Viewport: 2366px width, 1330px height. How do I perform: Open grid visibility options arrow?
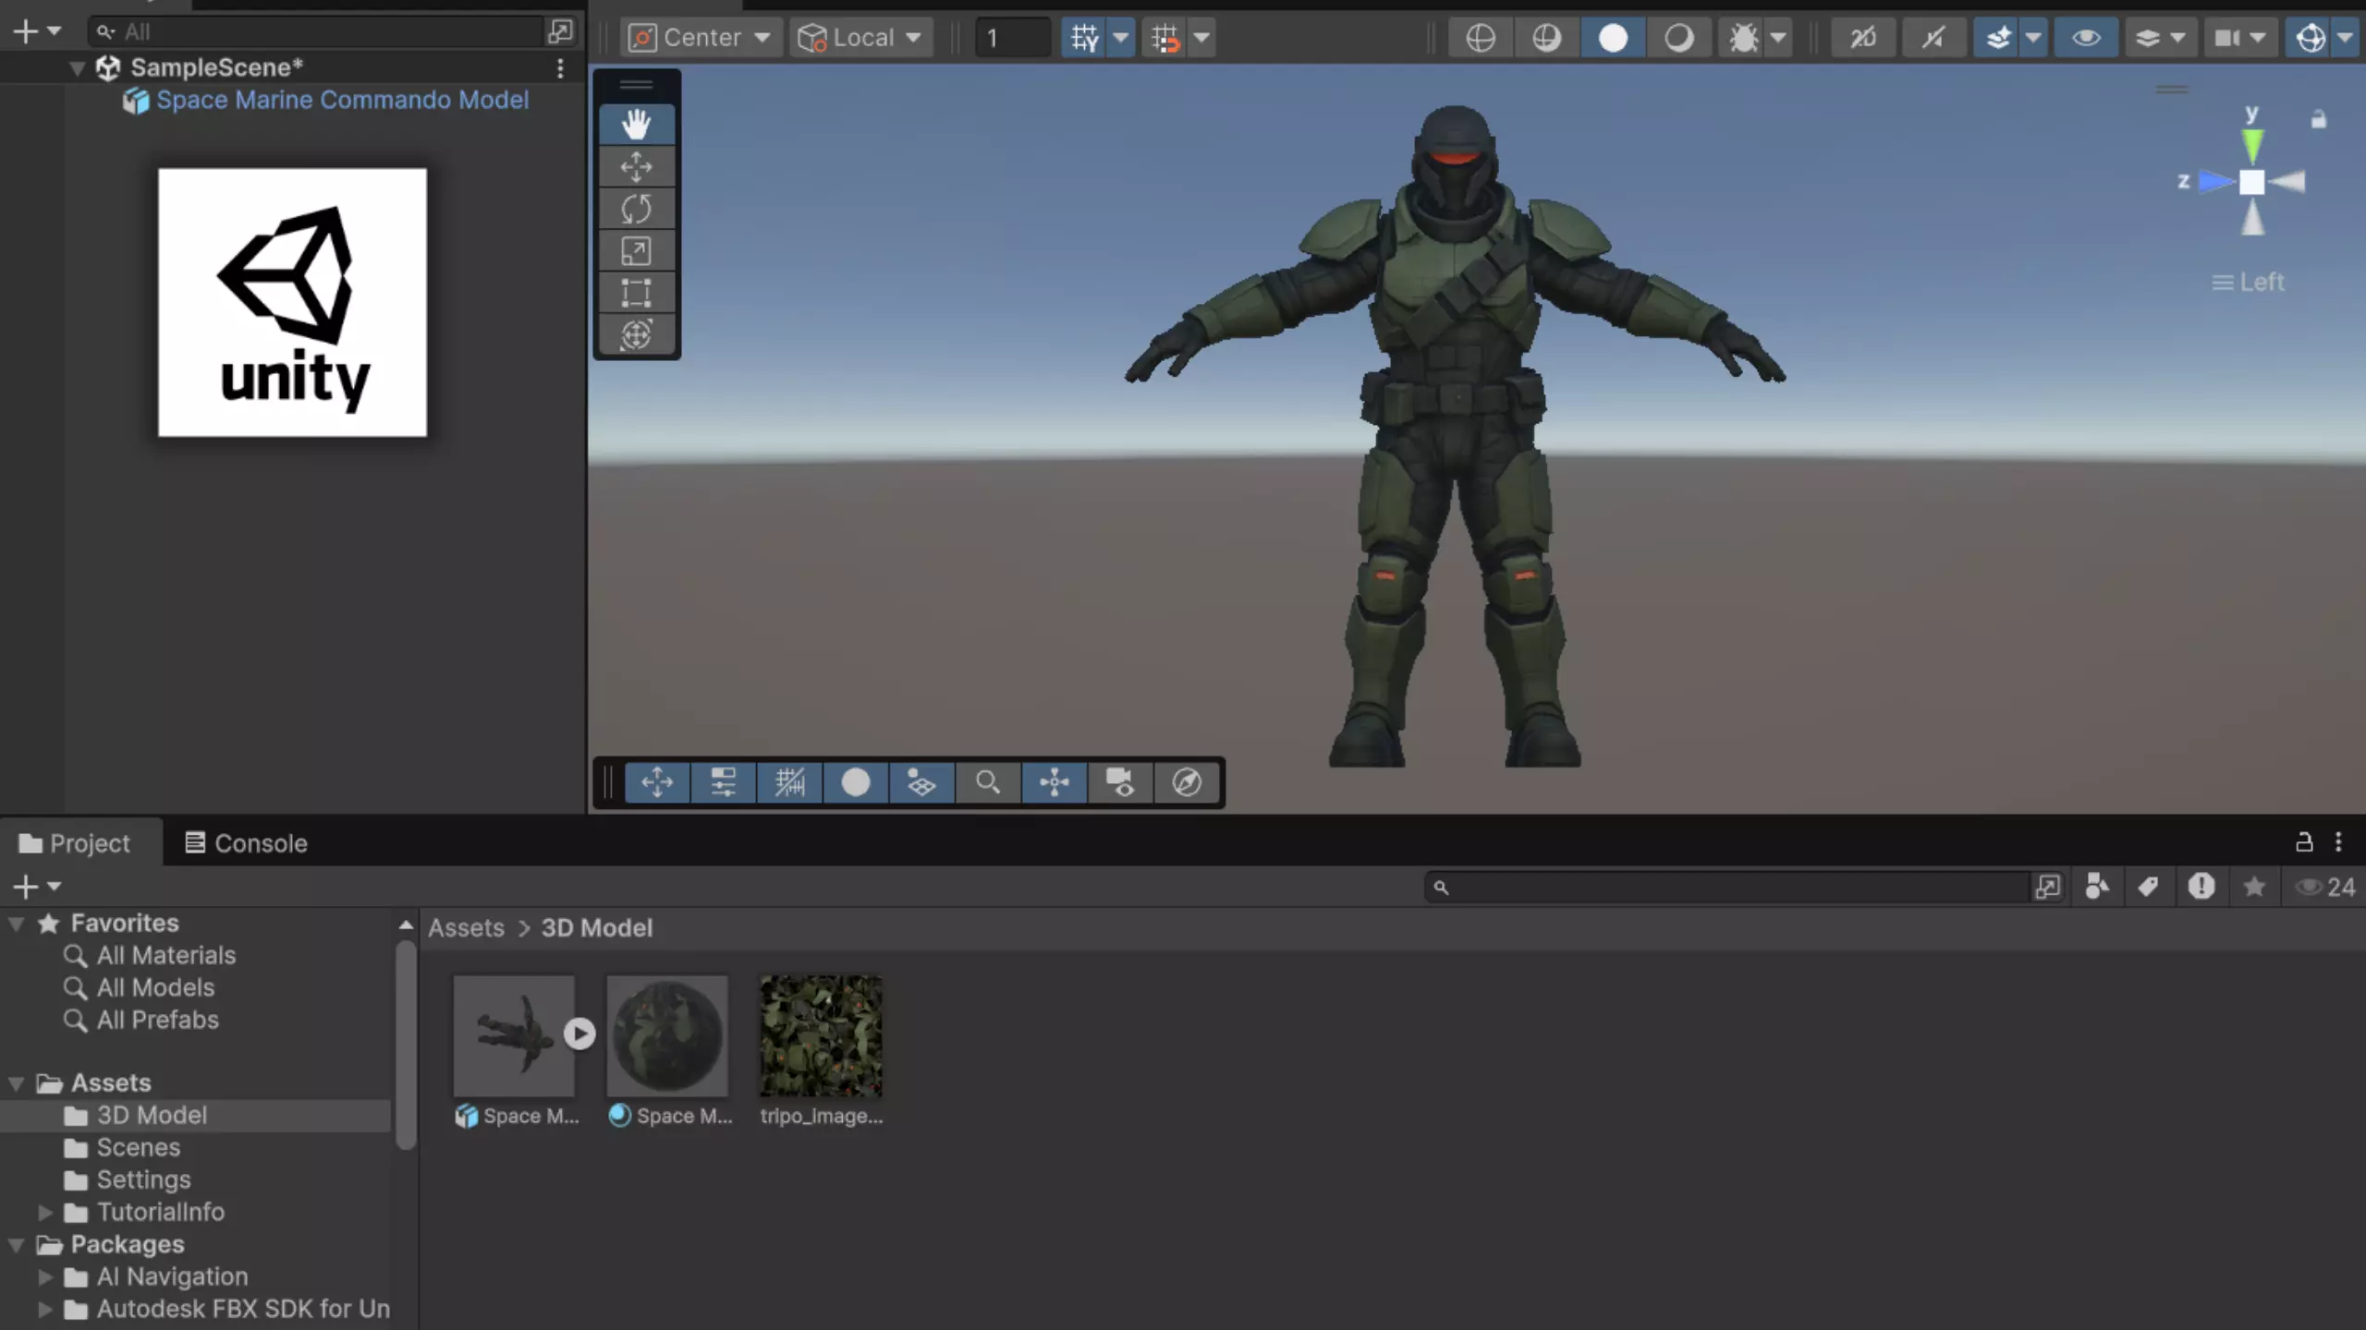[1121, 38]
